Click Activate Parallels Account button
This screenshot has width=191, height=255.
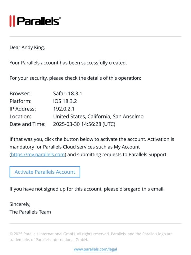coord(45,172)
